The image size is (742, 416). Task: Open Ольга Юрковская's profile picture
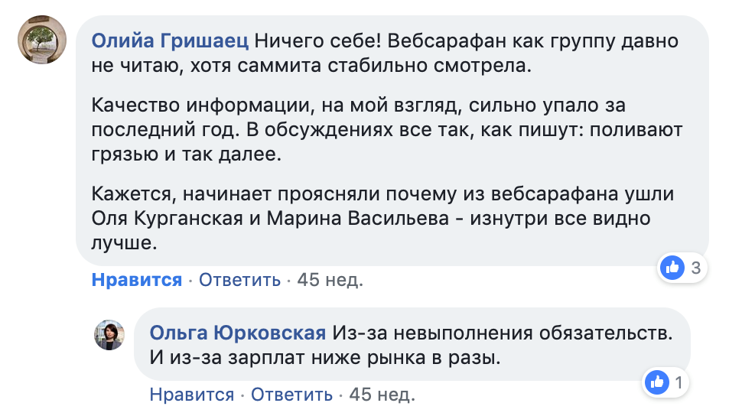click(x=109, y=335)
